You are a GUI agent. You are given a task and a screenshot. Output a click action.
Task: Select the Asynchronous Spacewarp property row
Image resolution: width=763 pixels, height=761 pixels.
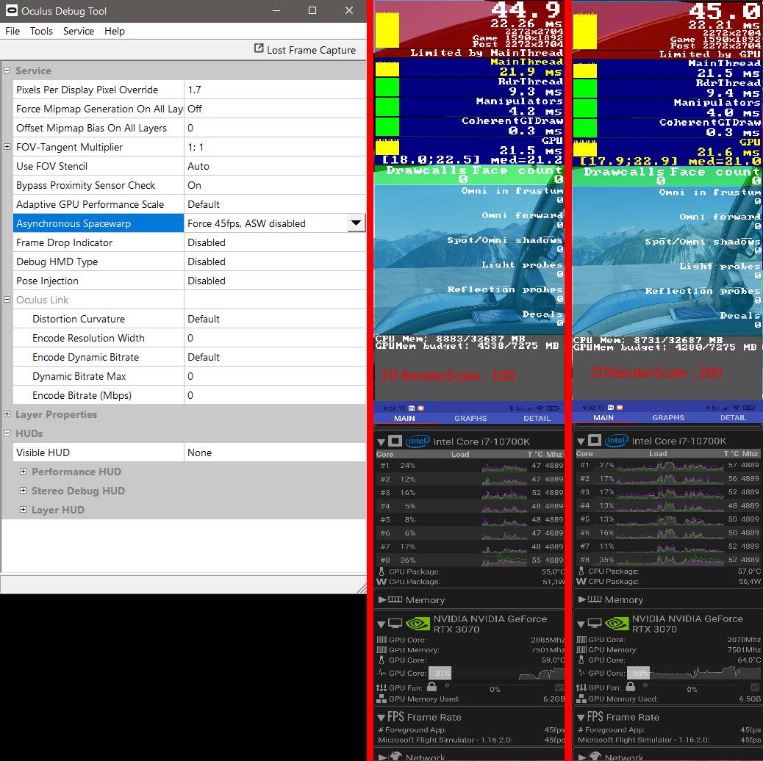point(190,223)
